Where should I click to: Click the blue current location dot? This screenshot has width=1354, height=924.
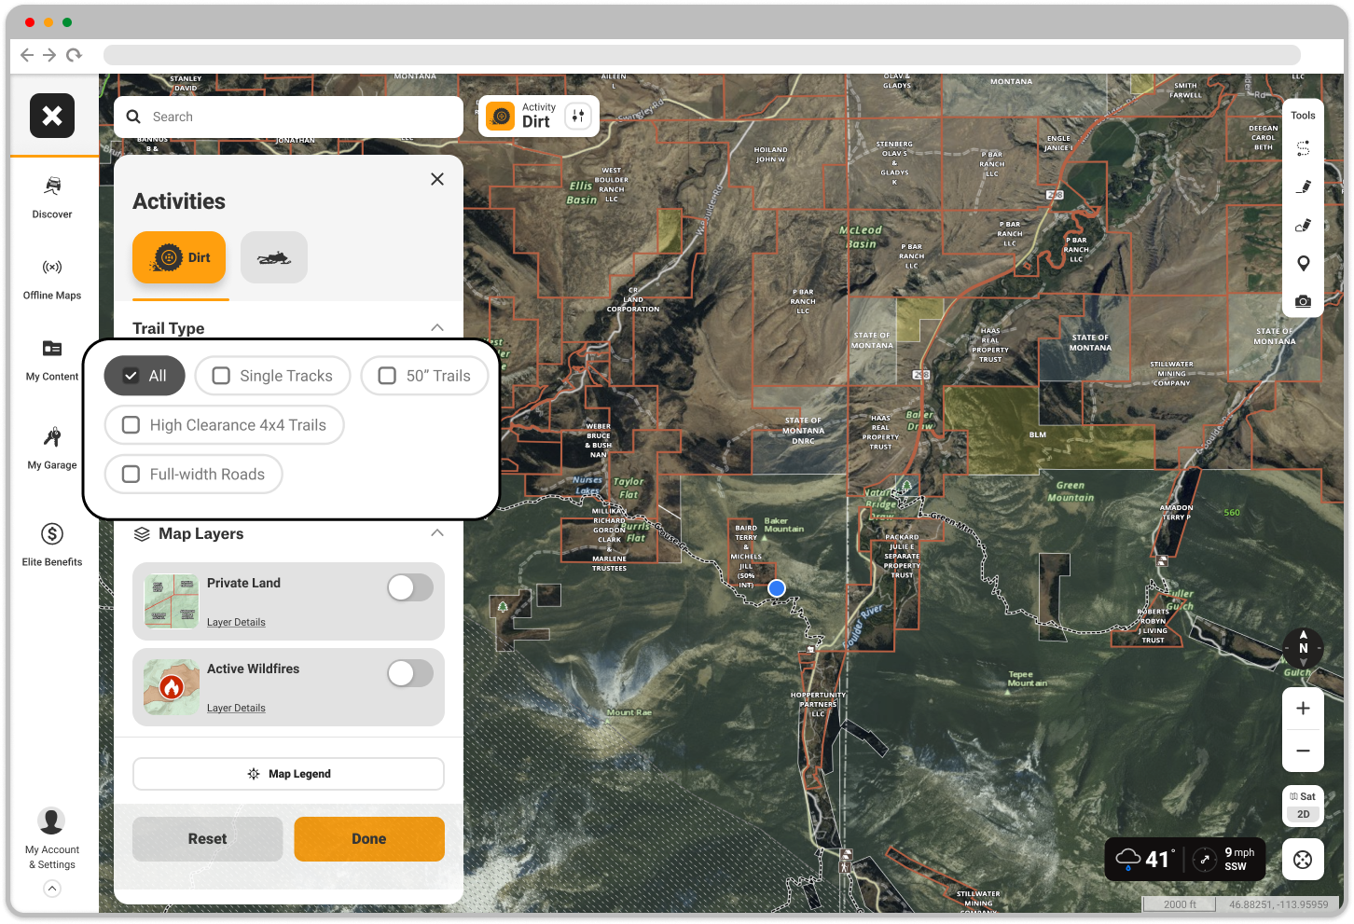pos(777,588)
